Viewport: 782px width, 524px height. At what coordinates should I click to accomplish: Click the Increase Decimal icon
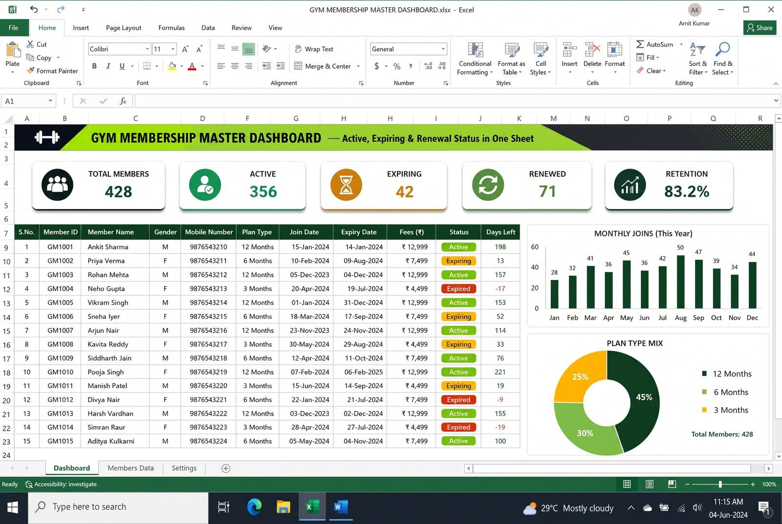coord(428,66)
